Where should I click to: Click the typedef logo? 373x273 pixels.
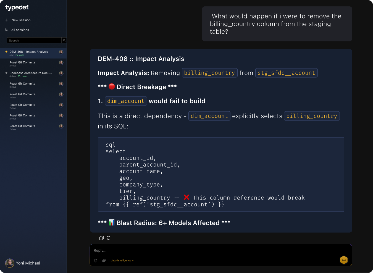(17, 8)
